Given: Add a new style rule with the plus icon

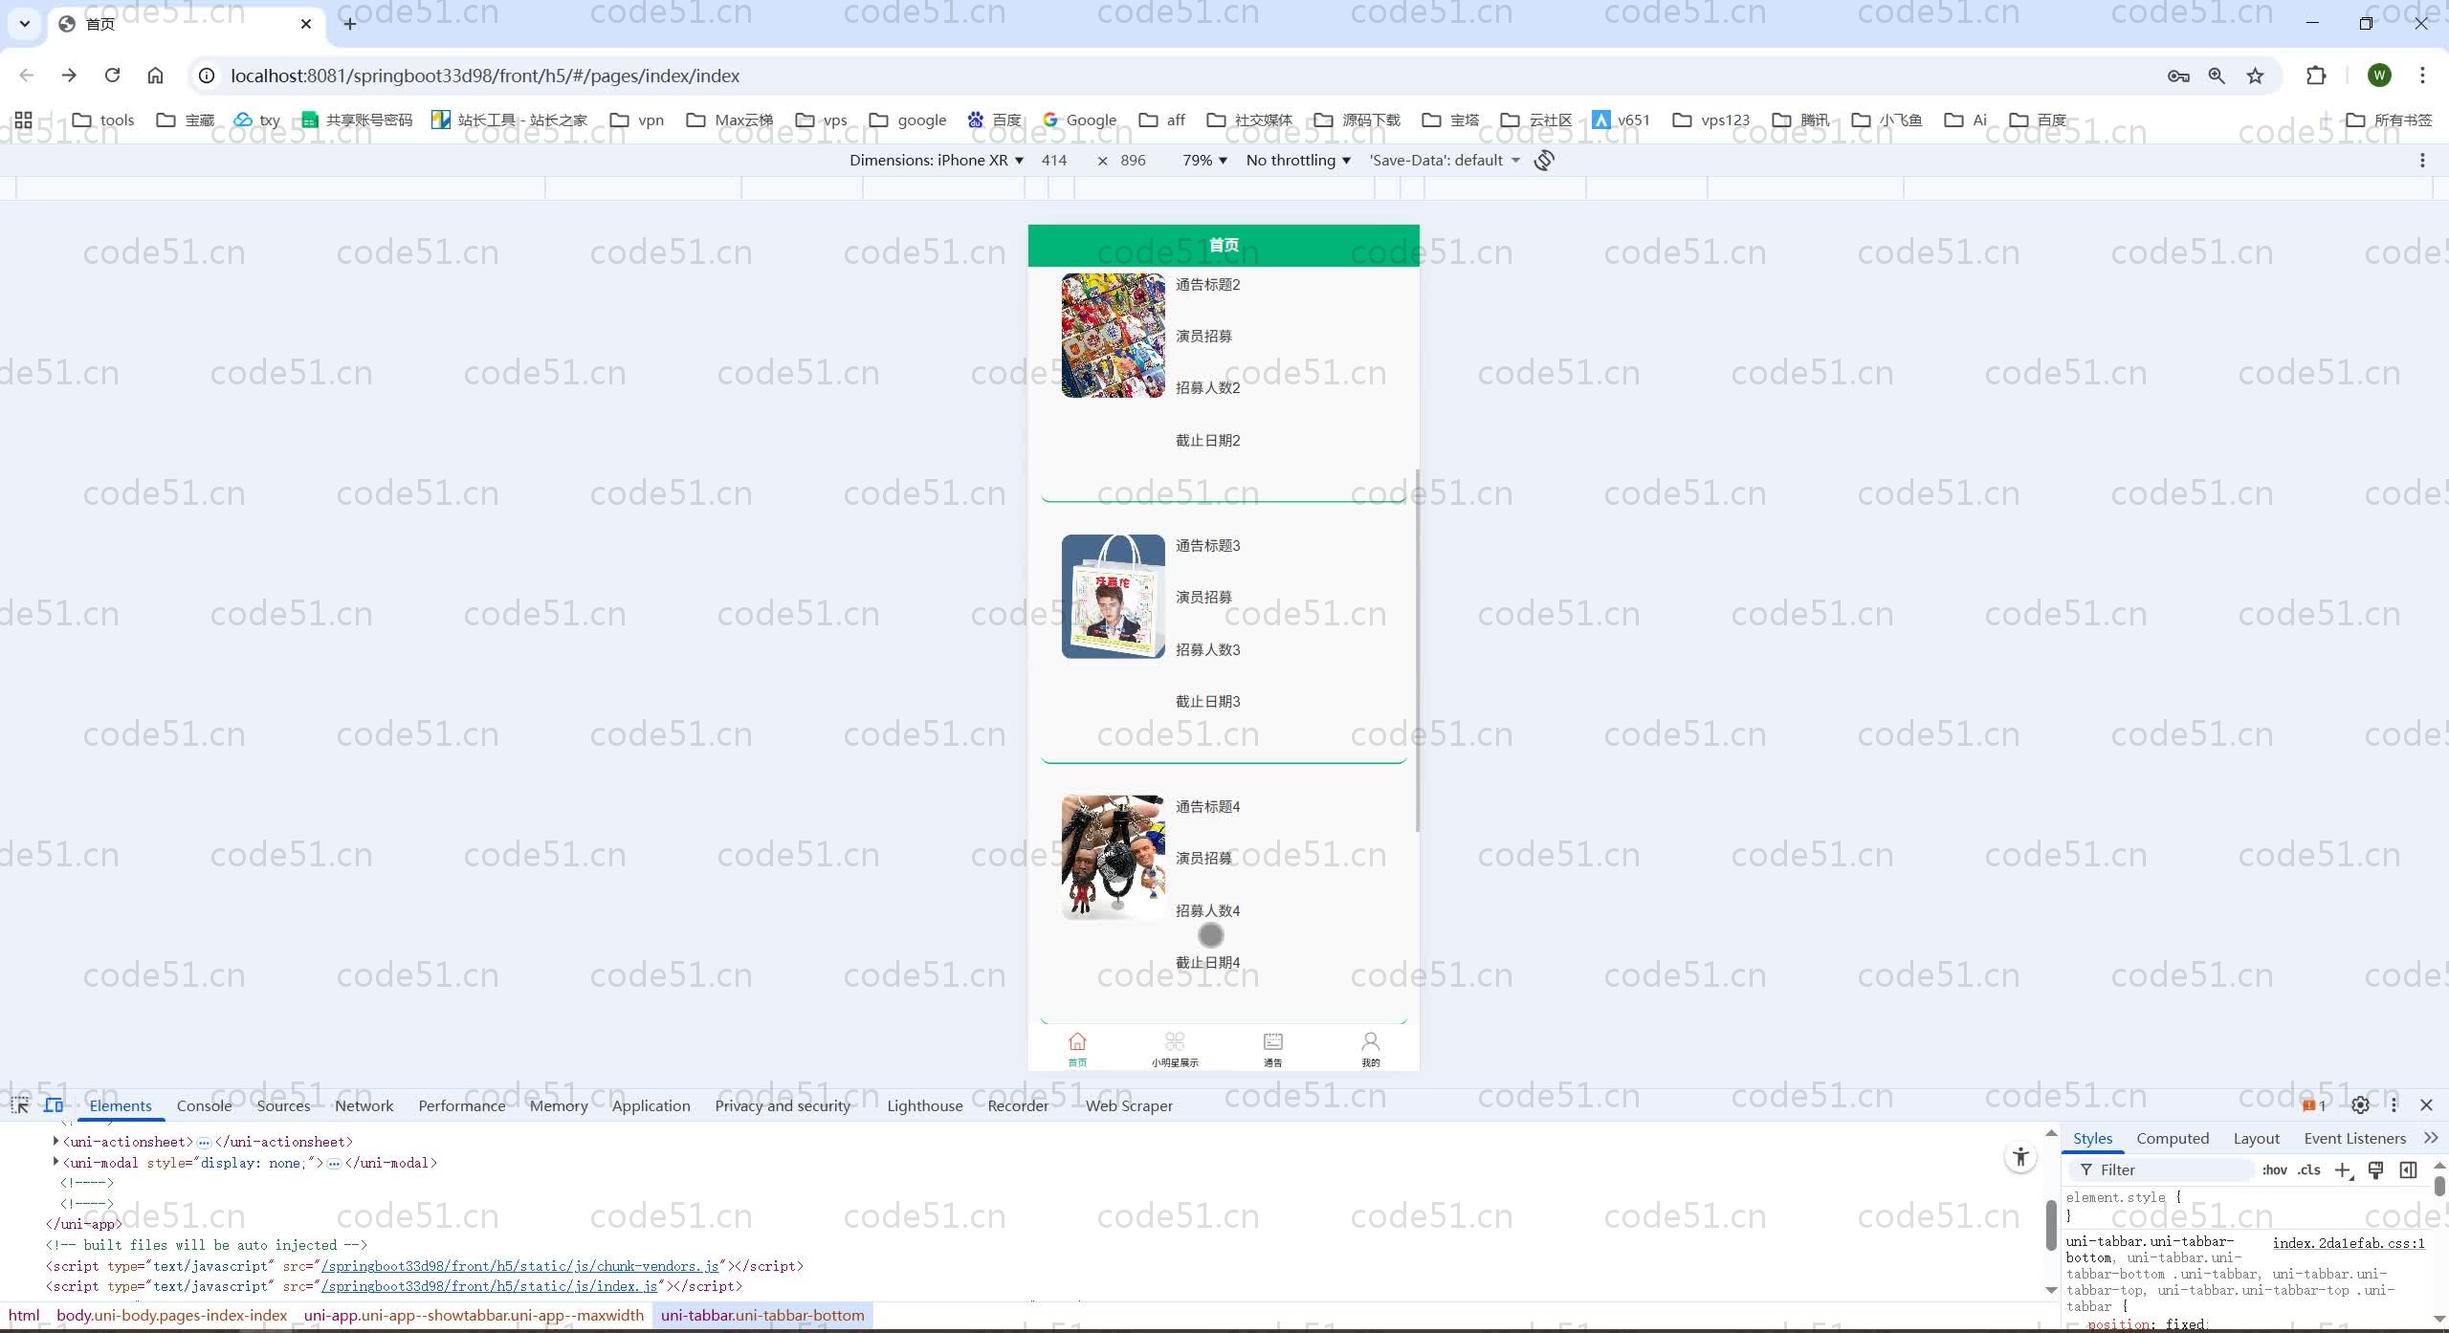Looking at the screenshot, I should coord(2343,1169).
